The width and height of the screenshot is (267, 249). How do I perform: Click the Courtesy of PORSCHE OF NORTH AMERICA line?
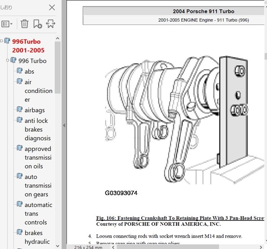click(158, 224)
